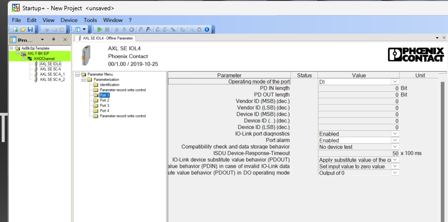Open the View menu

click(48, 20)
